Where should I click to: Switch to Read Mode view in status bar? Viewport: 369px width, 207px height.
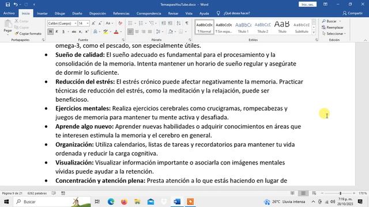pyautogui.click(x=292, y=193)
